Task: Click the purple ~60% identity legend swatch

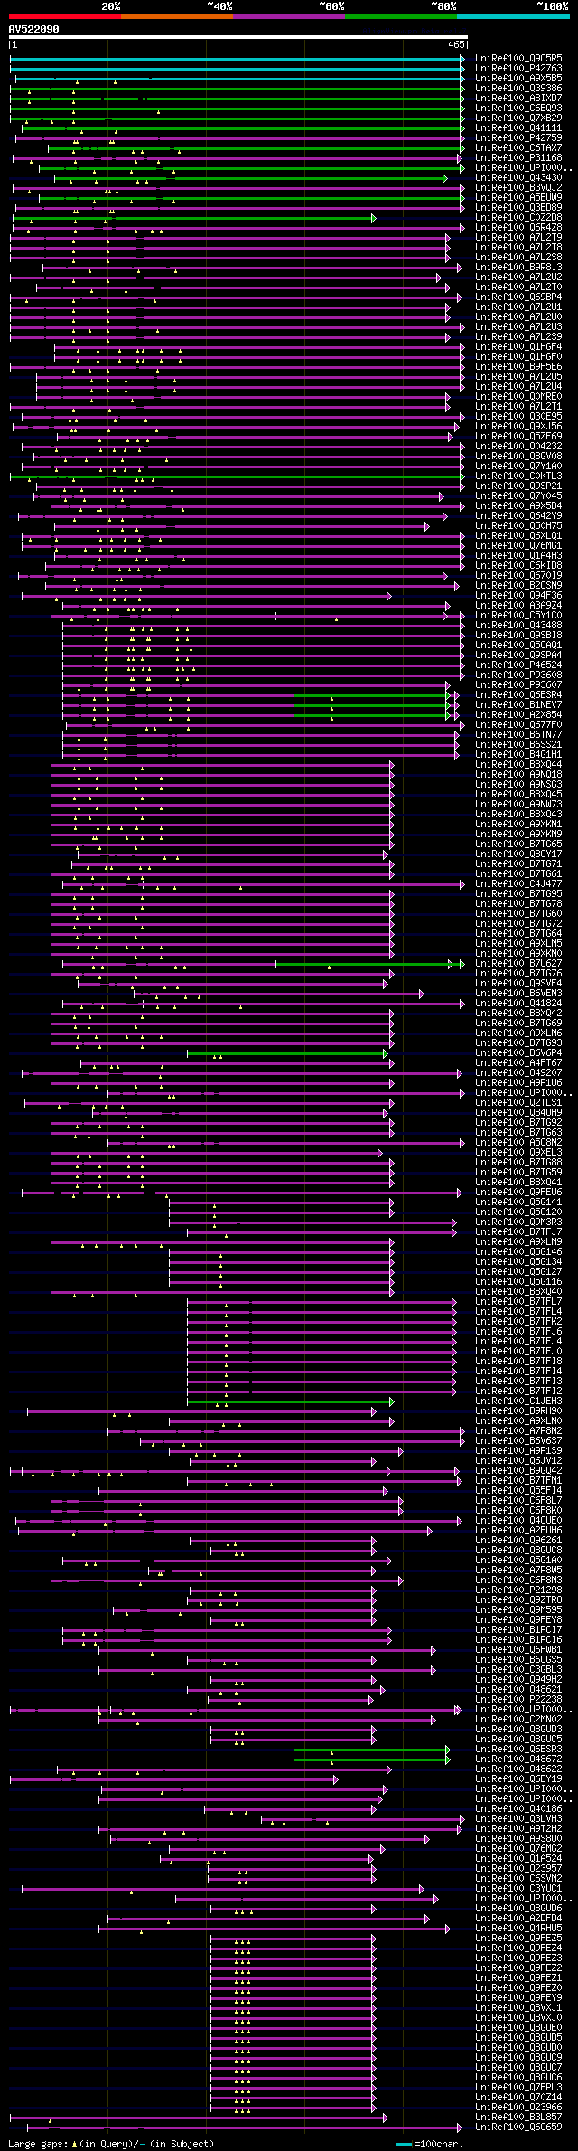Action: tap(289, 16)
